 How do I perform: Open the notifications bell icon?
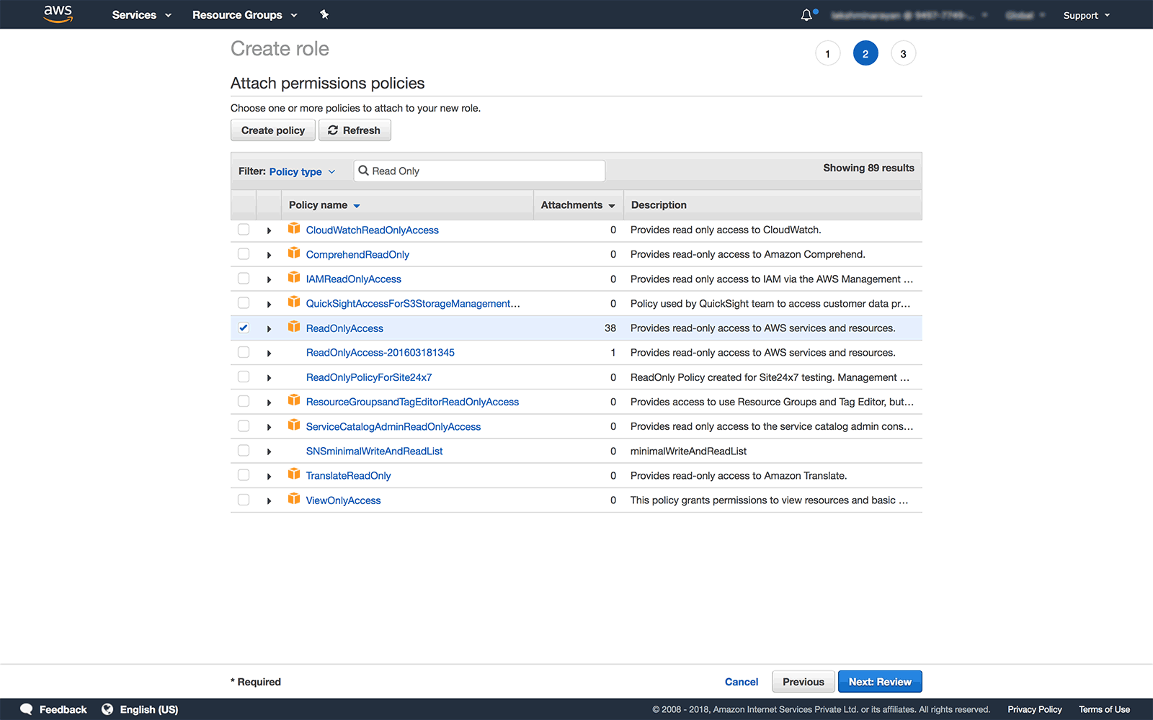[x=806, y=15]
